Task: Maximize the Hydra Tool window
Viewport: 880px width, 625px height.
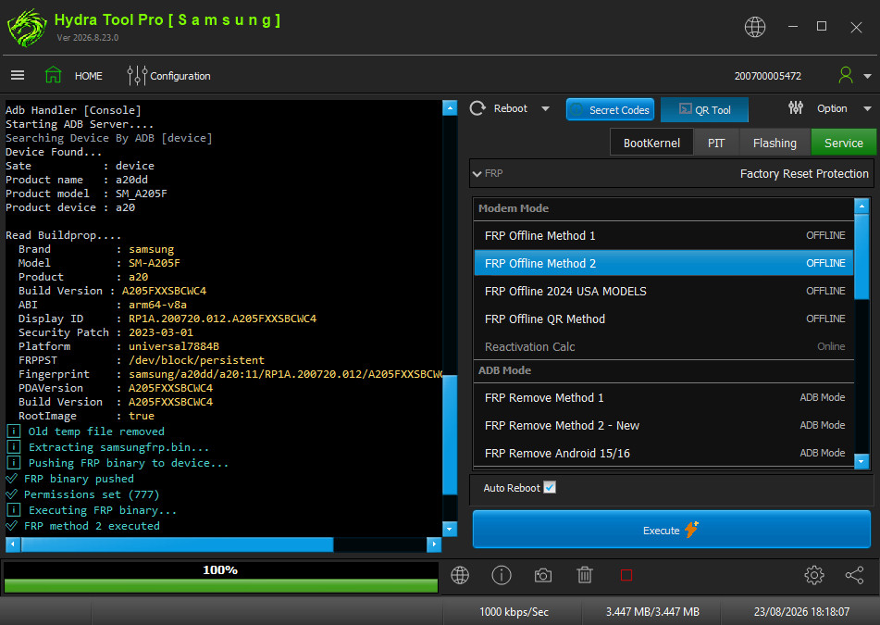Action: (822, 27)
